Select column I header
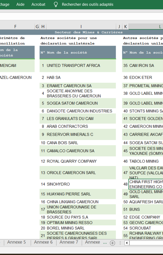Screen dimensions: 163x255 81,27
